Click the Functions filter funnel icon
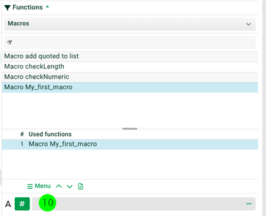Viewport: 266px width, 216px height. point(7,8)
